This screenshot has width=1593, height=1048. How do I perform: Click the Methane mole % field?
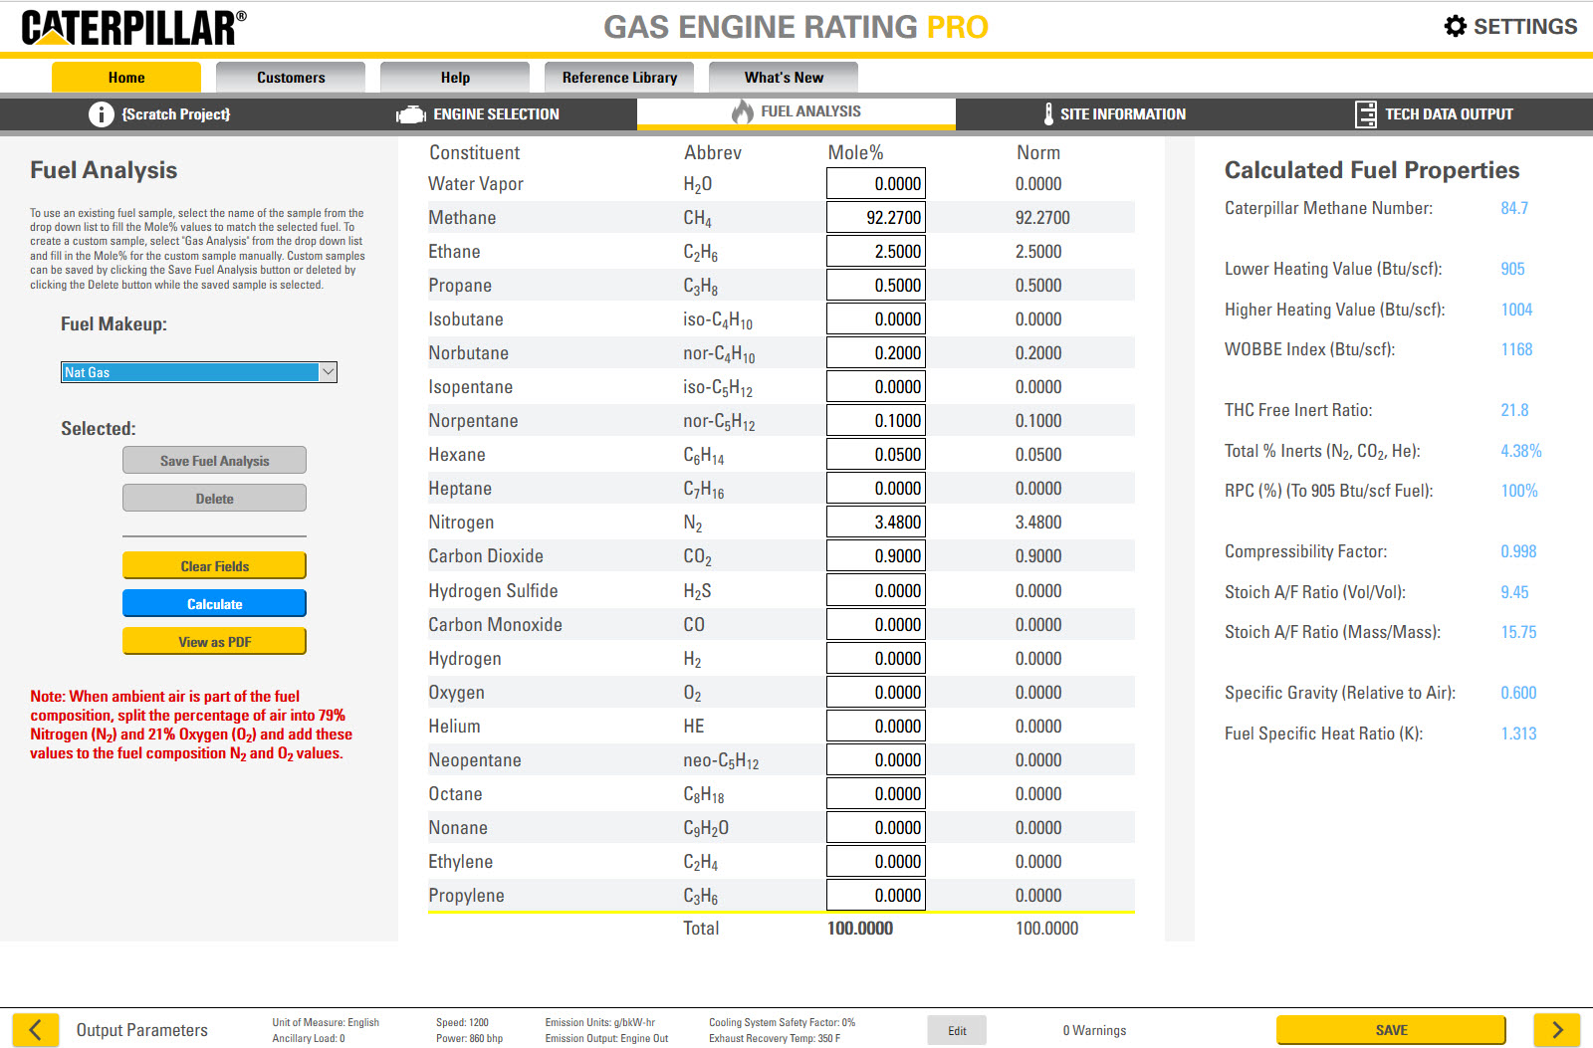(876, 218)
